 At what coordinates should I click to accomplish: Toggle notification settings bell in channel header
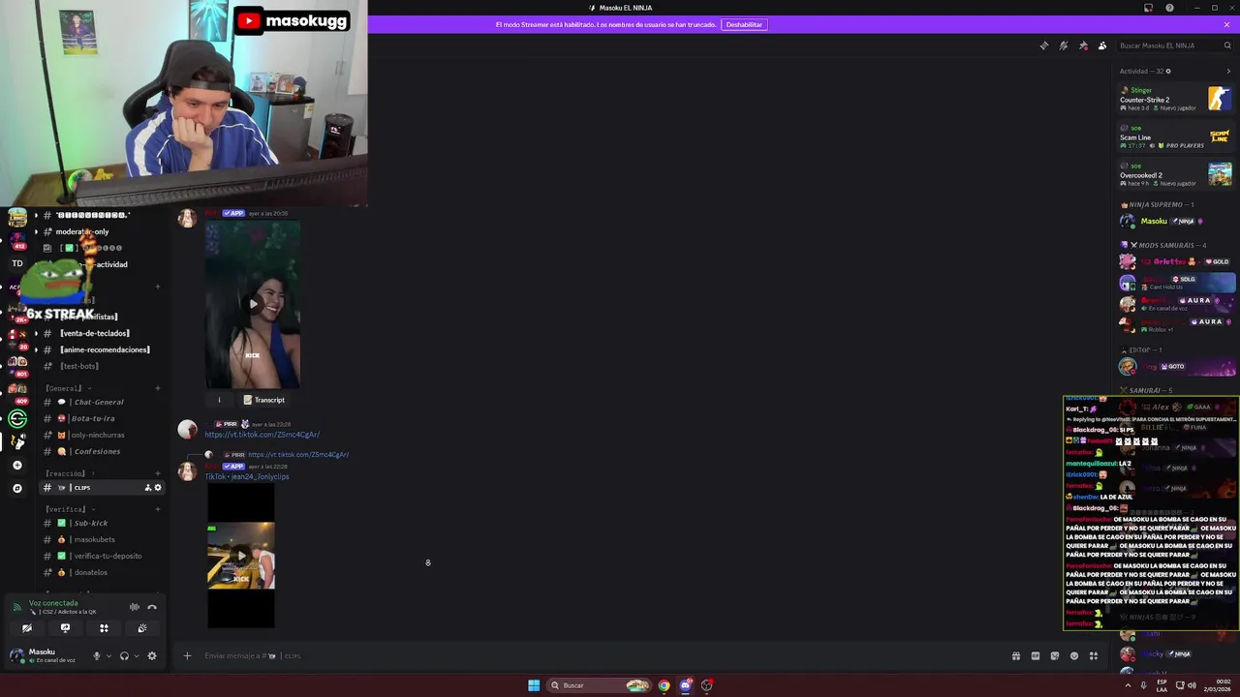tap(1063, 45)
